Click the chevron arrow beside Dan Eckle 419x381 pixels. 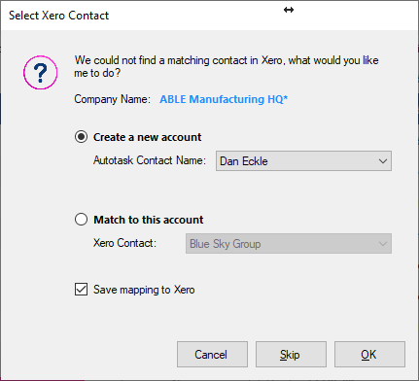point(383,161)
